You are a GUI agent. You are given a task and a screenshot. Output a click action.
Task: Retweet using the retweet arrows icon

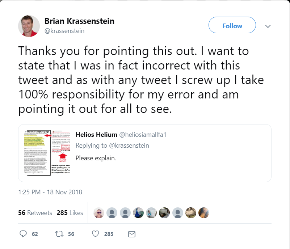point(59,234)
